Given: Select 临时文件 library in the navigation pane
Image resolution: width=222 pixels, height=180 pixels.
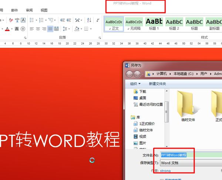Looking at the screenshot, I should 143,130.
